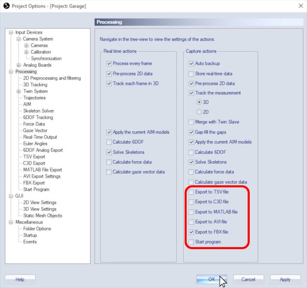This screenshot has width=307, height=288.
Task: Open FBX Export settings
Action: (34, 183)
